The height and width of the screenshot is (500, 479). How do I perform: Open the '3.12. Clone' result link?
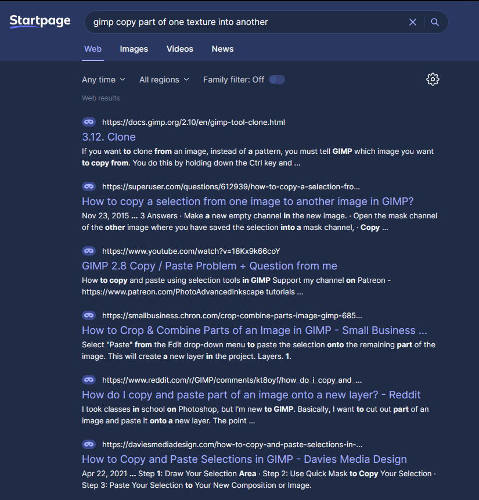coord(109,137)
